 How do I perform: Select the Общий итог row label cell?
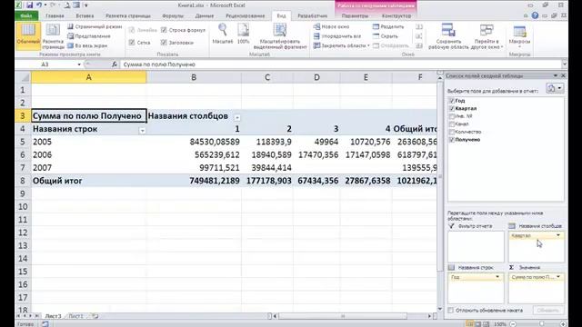click(x=89, y=181)
